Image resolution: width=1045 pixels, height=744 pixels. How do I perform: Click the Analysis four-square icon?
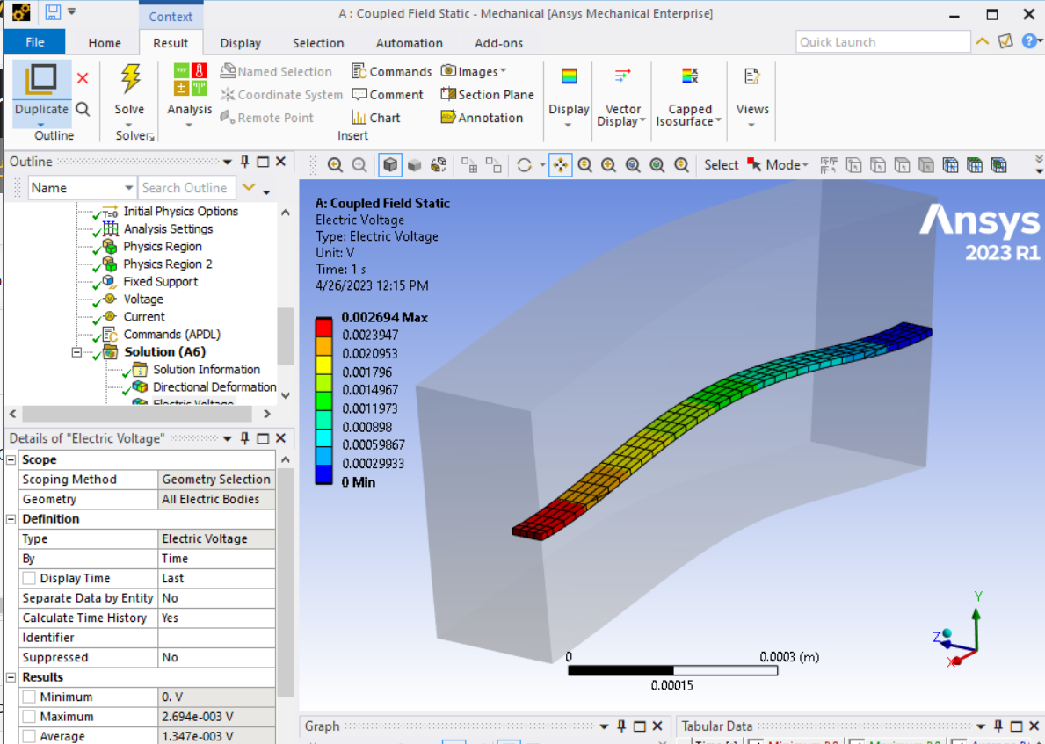(190, 80)
